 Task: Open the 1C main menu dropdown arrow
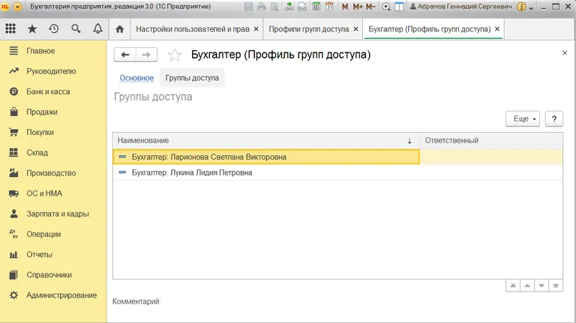(x=18, y=7)
